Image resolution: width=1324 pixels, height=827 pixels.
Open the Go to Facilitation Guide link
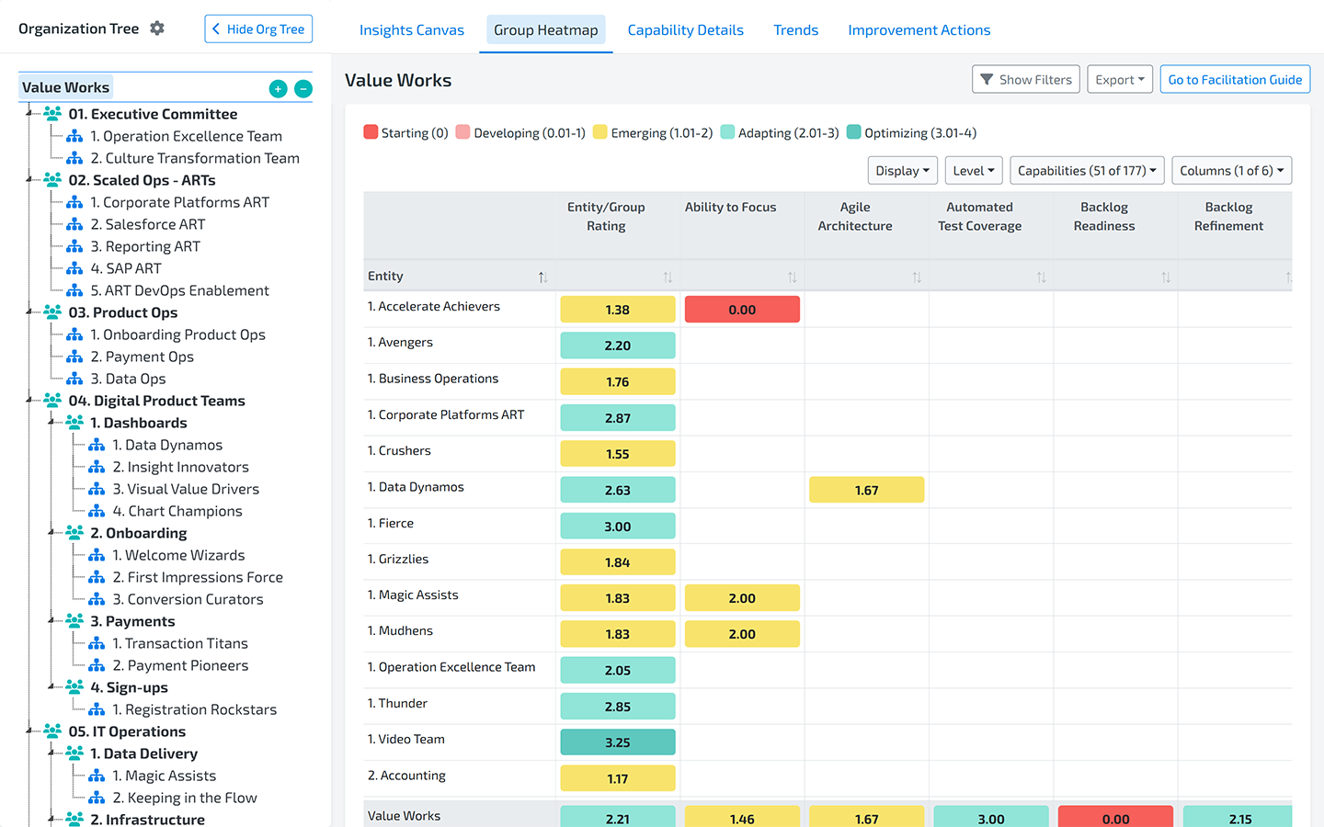(1234, 80)
